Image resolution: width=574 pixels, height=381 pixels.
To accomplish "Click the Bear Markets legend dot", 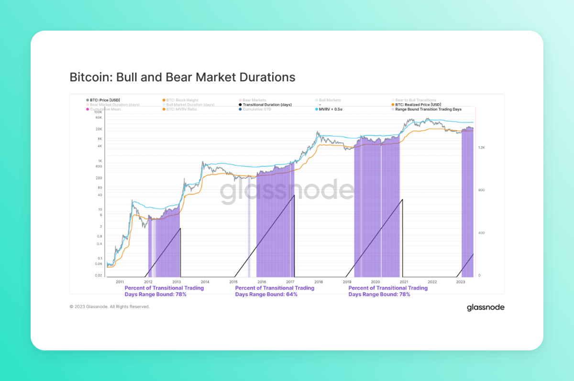I will [x=240, y=100].
